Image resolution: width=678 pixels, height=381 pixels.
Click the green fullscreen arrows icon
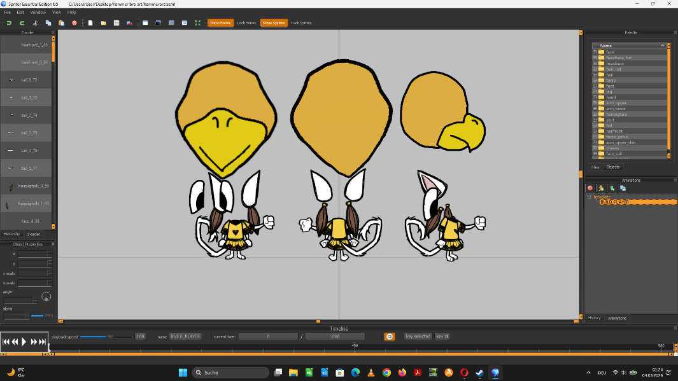pyautogui.click(x=197, y=23)
